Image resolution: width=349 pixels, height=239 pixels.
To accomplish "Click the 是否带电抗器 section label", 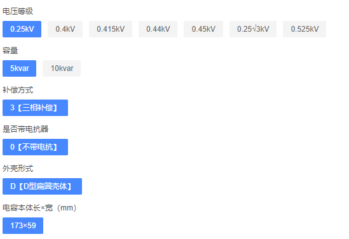I will (x=25, y=129).
